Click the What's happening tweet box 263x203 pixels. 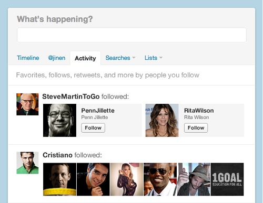click(131, 35)
